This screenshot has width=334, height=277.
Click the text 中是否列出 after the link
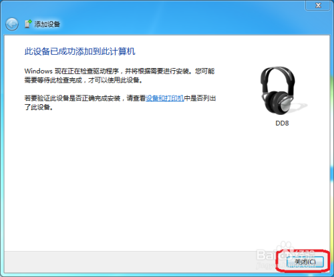(200, 98)
